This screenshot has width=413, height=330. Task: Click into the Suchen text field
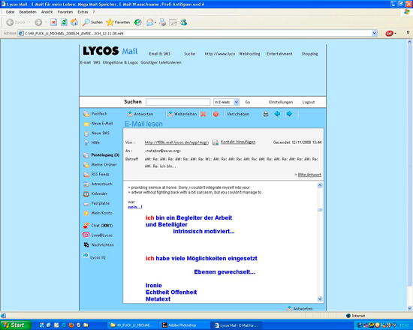(x=178, y=102)
